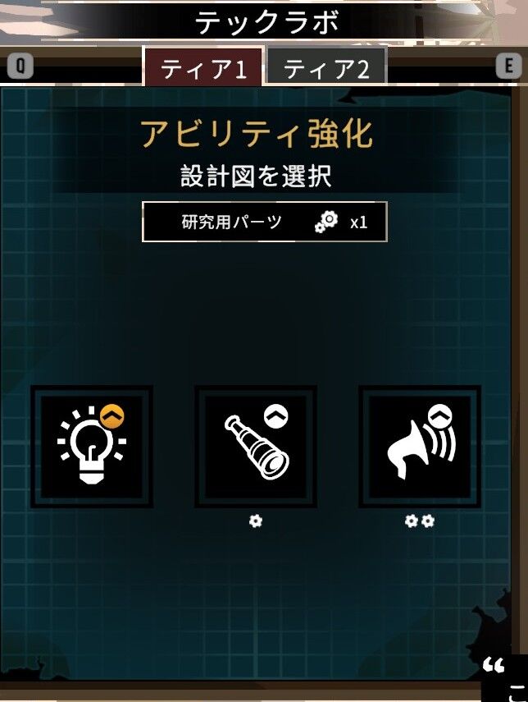The height and width of the screenshot is (702, 528).
Task: Select the spyglass telescope blueprint
Action: pos(256,447)
